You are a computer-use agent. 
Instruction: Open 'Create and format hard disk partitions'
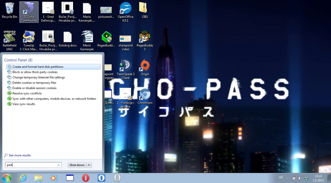click(x=54, y=66)
